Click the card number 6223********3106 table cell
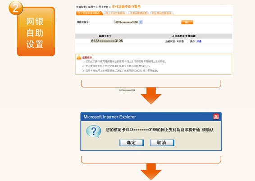255x181 pixels. click(x=107, y=41)
